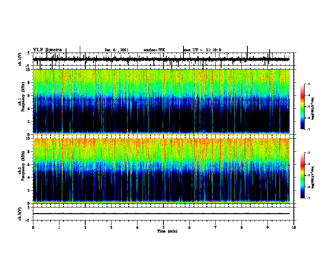This screenshot has width=331, height=255.
Task: Click the "-7" label on ch.1 color bar
Action: 308,129
